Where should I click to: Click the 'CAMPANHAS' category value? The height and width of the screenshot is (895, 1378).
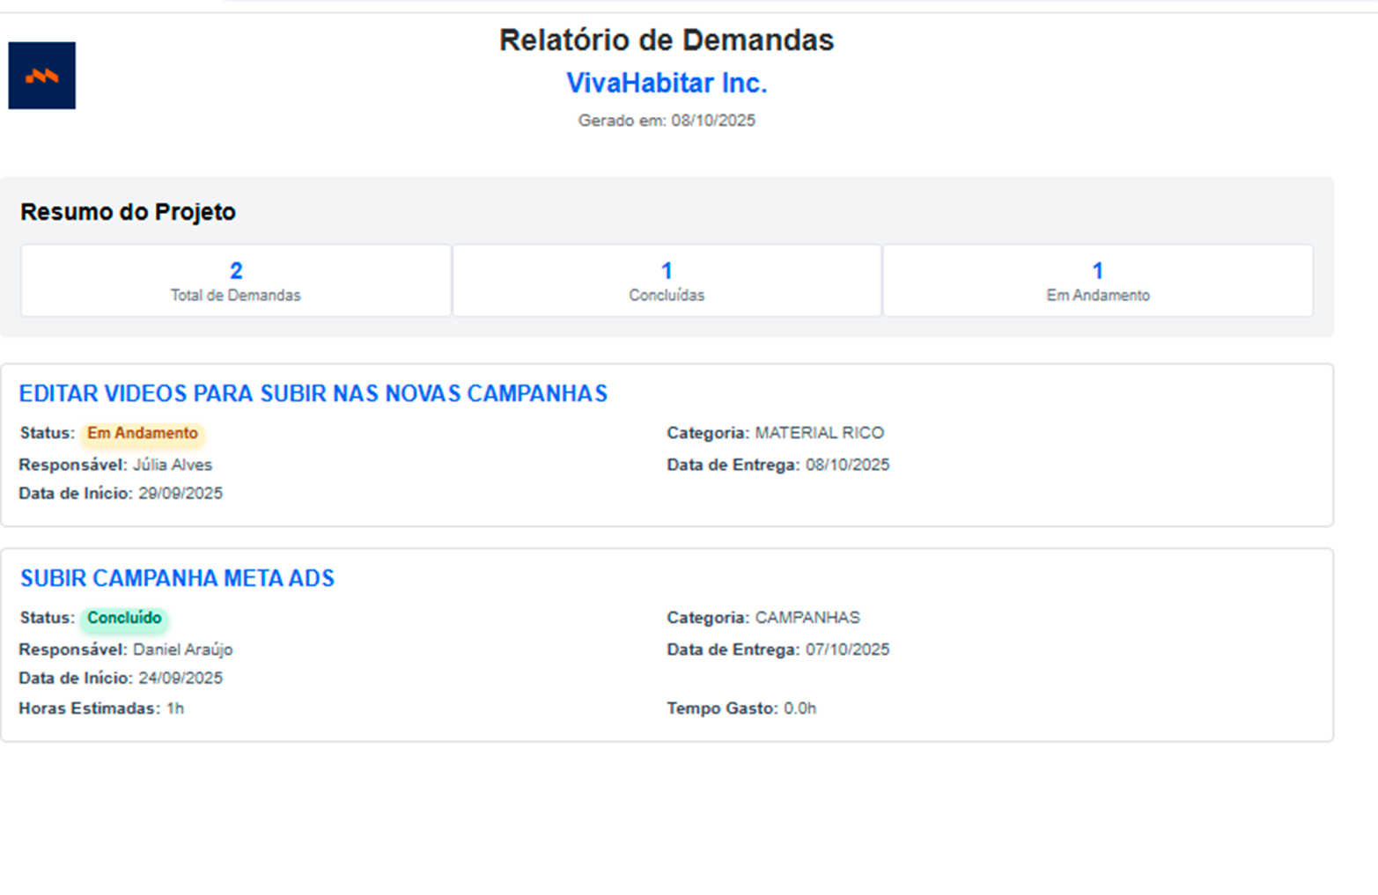point(807,618)
